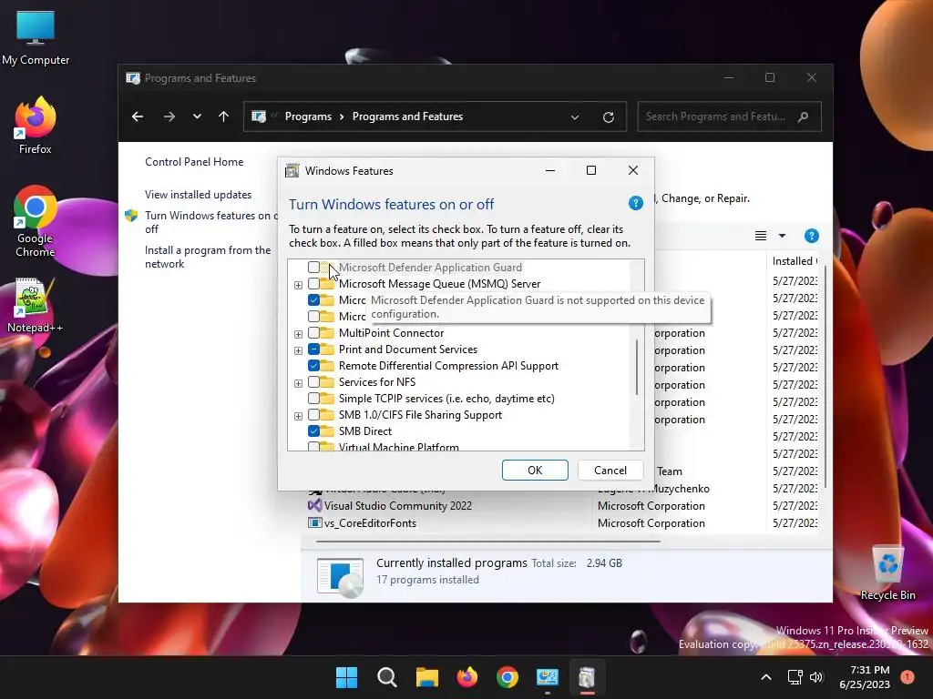Expand Services for NFS node
This screenshot has width=933, height=699.
point(298,383)
